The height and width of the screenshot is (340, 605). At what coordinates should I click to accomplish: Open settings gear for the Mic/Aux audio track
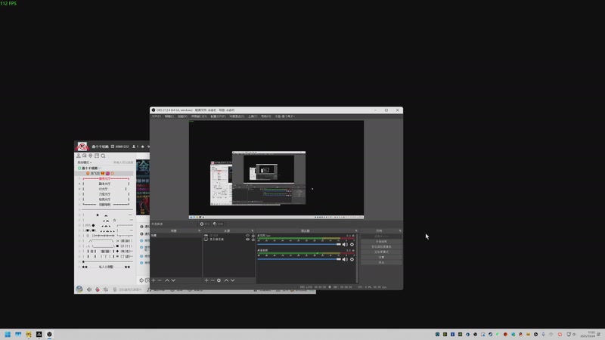(352, 244)
